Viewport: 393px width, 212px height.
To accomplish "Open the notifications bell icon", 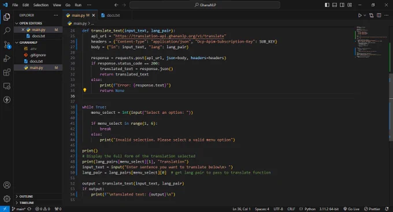I will click(x=387, y=209).
